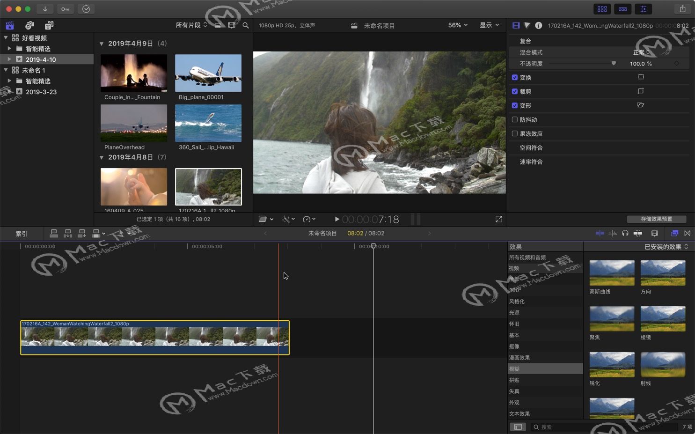695x434 pixels.
Task: Open the 索引 timeline index
Action: click(22, 234)
